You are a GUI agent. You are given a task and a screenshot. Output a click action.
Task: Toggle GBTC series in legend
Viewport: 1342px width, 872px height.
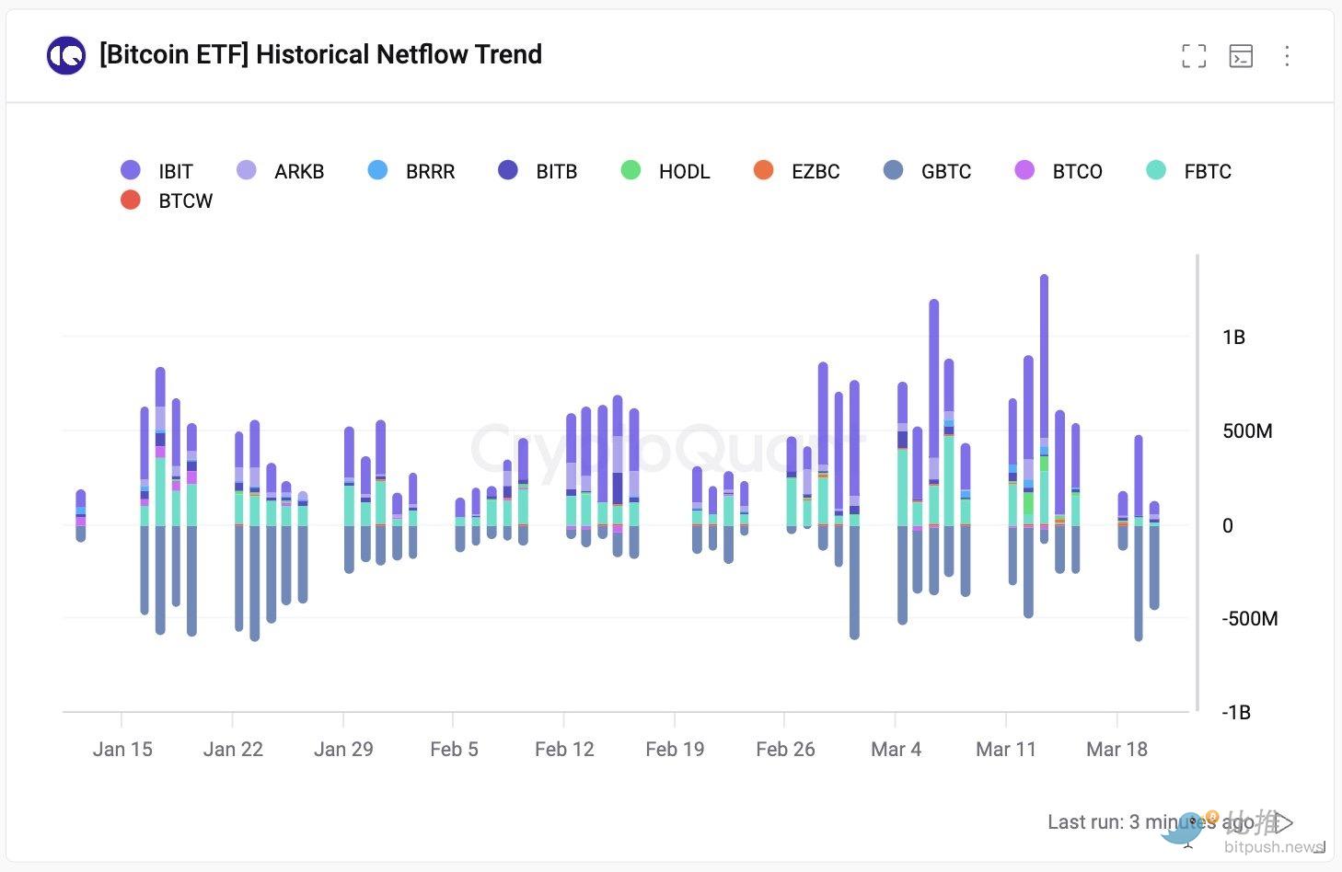[x=893, y=170]
